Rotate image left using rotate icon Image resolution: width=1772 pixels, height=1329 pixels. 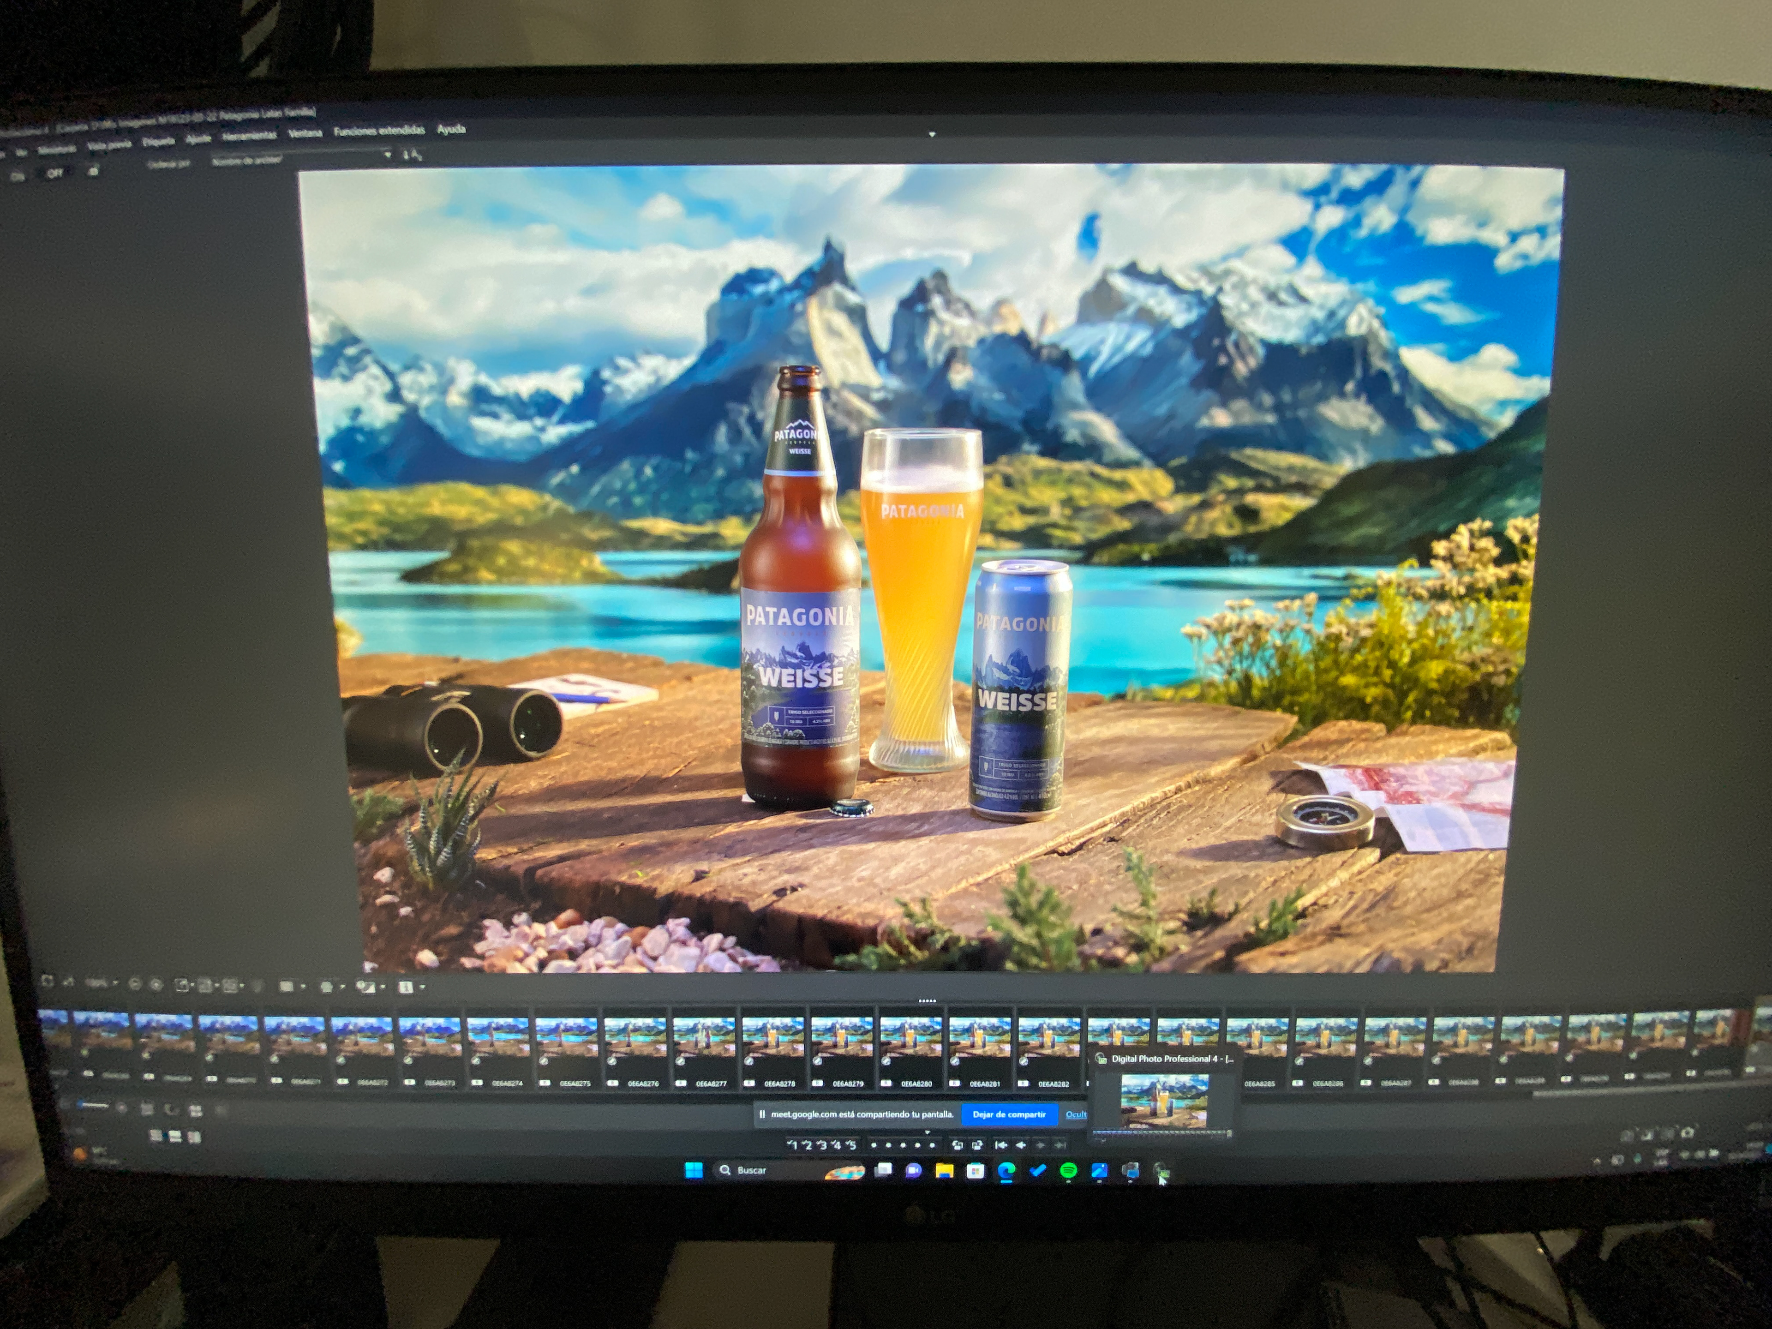pos(958,1145)
